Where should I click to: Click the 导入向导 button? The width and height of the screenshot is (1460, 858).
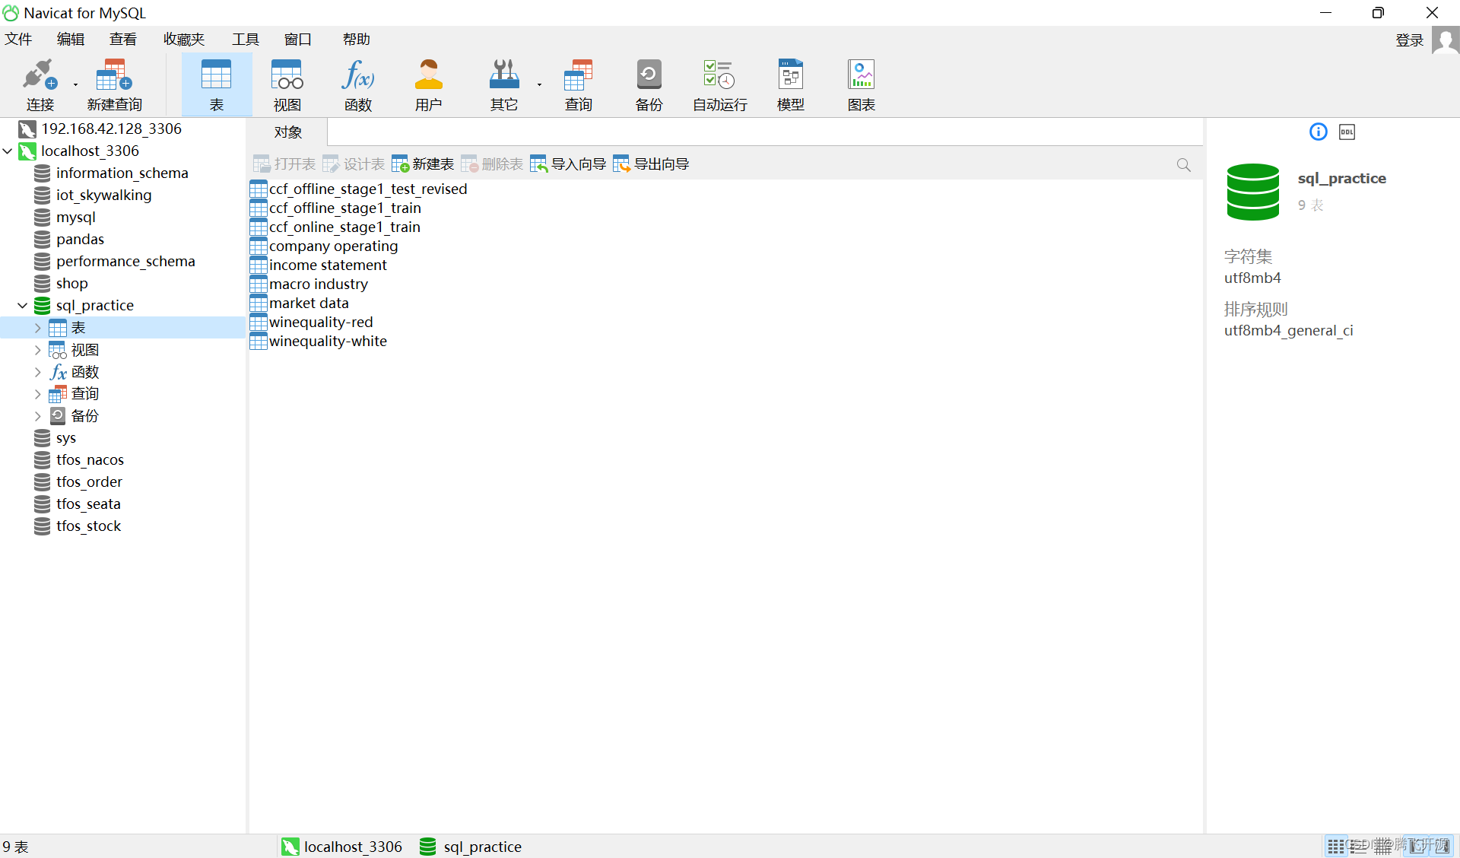[568, 164]
